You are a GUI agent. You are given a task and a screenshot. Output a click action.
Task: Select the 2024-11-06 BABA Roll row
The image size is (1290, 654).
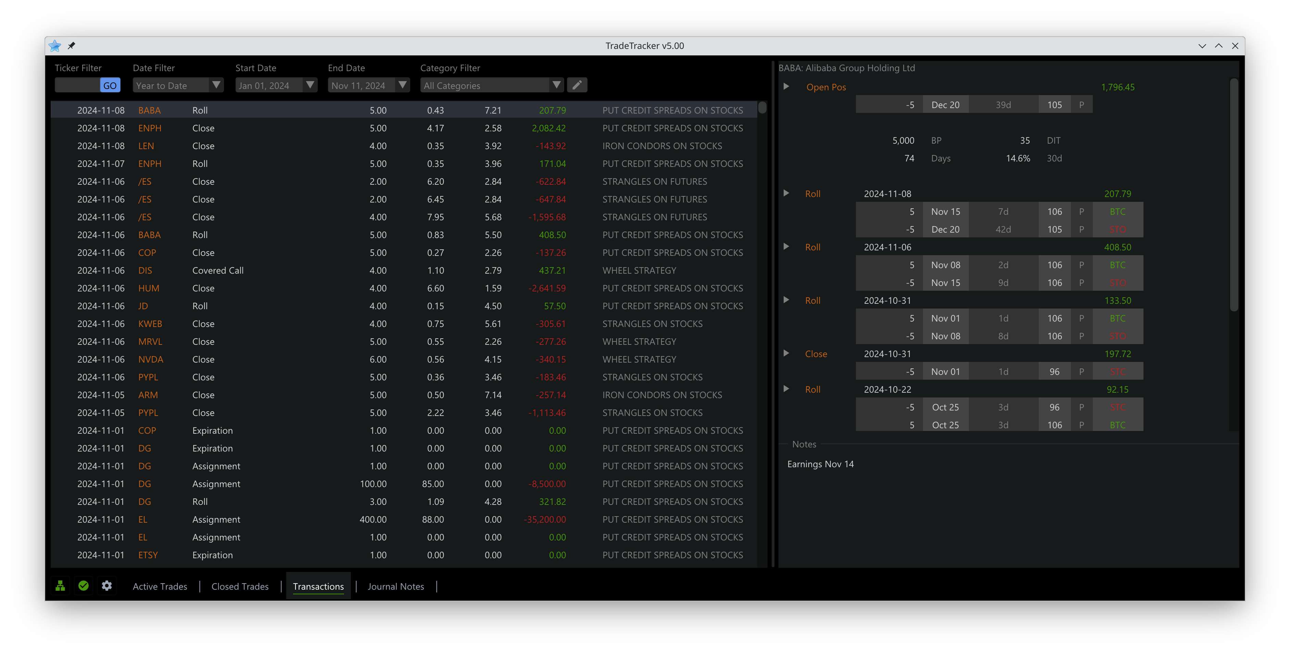click(351, 235)
